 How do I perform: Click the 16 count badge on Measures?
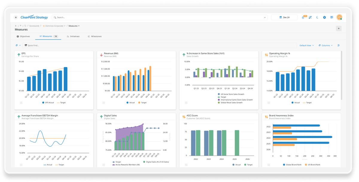[x=56, y=36]
